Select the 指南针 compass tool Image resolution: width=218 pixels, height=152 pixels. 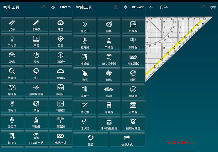point(60,57)
